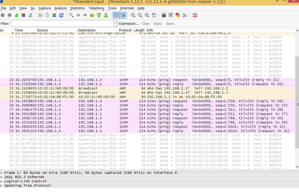The width and height of the screenshot is (299, 193).
Task: Stop the running capture (red square)
Action: click(x=23, y=15)
